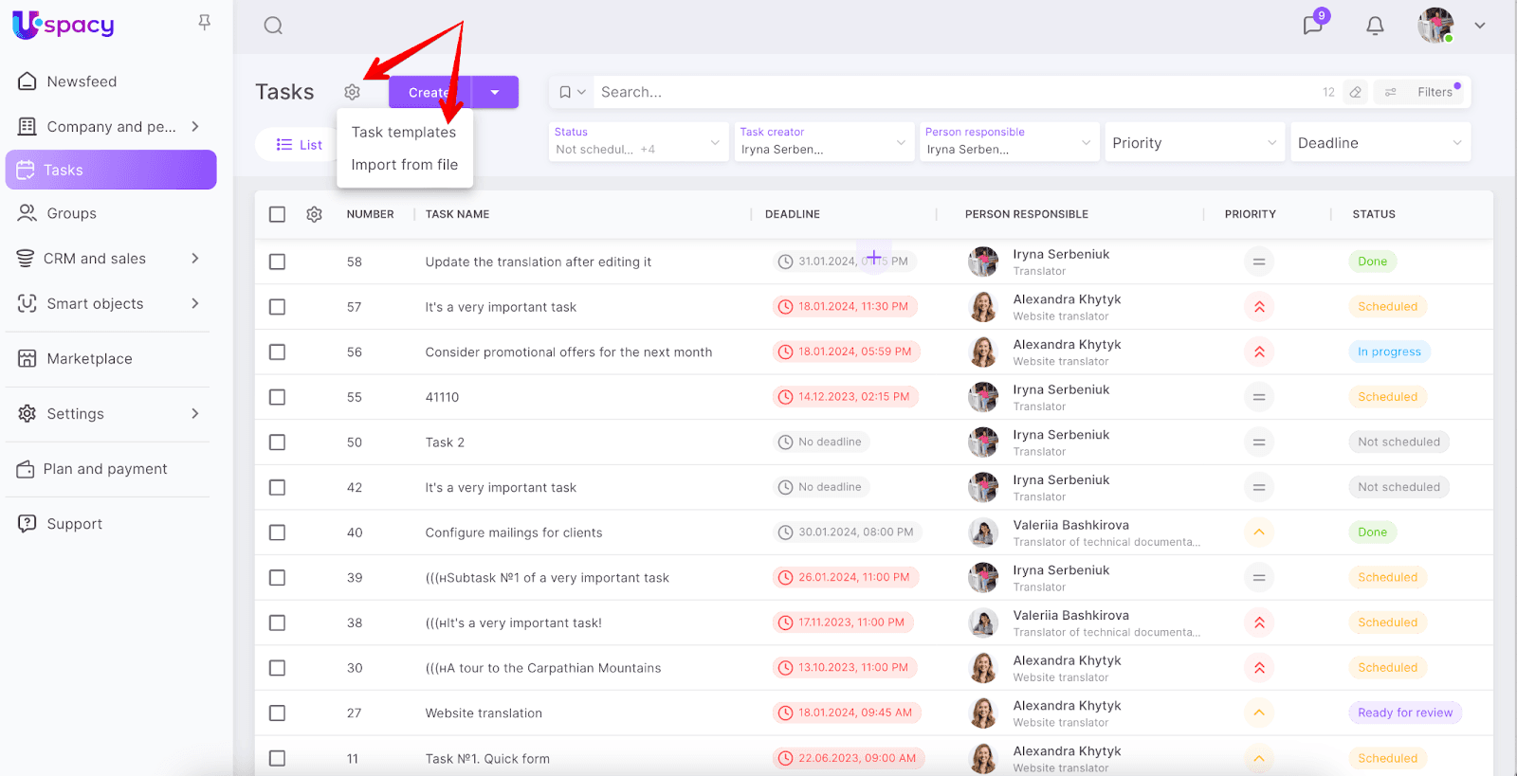Click the In progress status badge
This screenshot has width=1517, height=776.
[x=1389, y=352]
